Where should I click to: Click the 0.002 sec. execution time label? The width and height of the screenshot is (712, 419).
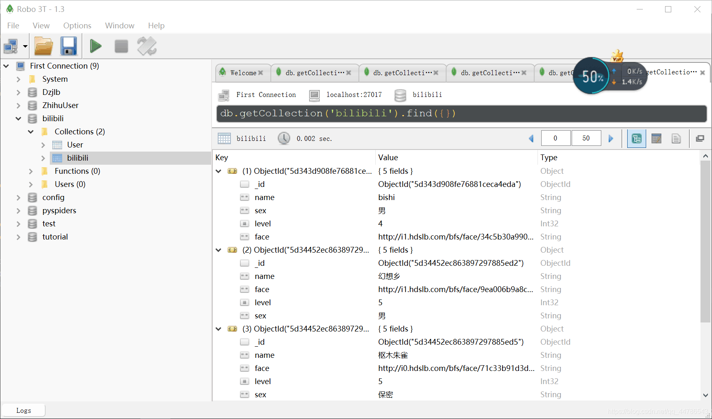[314, 138]
